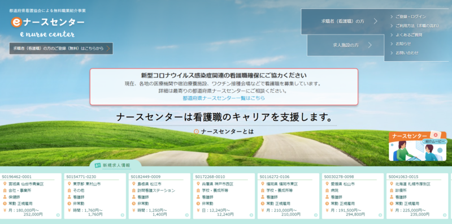The height and width of the screenshot is (224, 452).
Task: Expand the 求職者（看護職）の方 menu
Action: (x=342, y=21)
